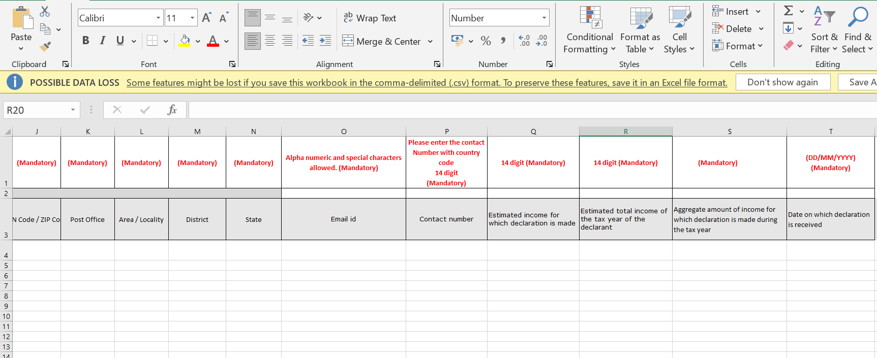Apply Percent Style to the cell
Screen dimensions: 877x358
pyautogui.click(x=486, y=41)
